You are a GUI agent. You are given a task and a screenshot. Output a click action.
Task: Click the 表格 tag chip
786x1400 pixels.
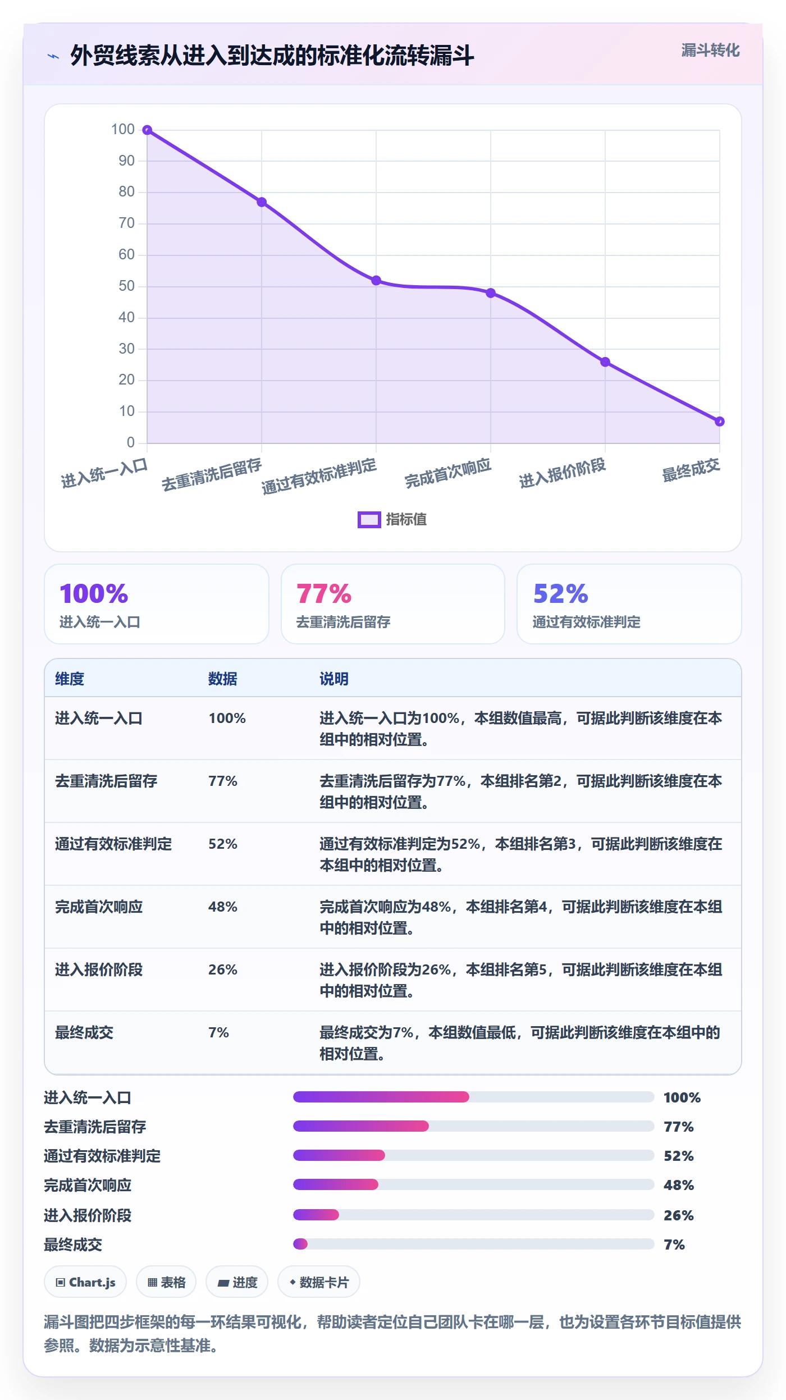pyautogui.click(x=166, y=1282)
